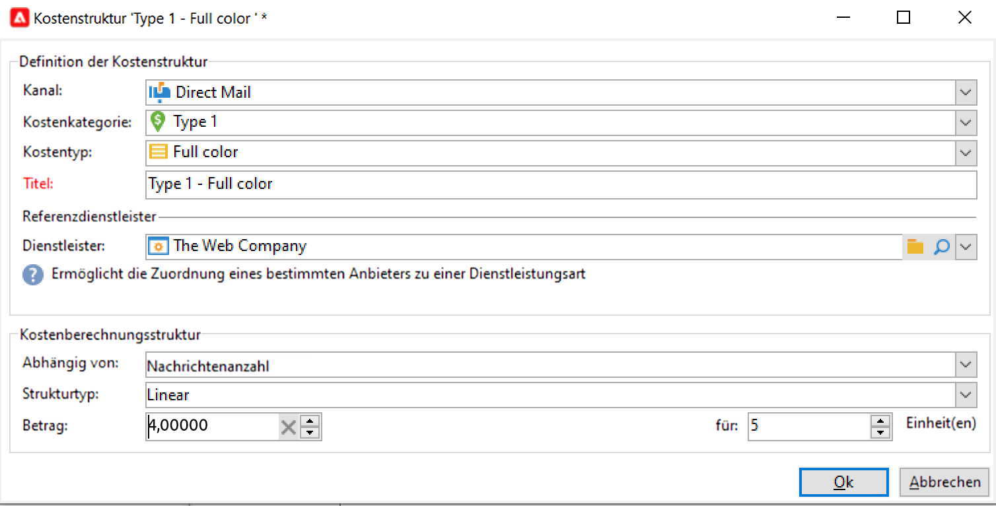This screenshot has height=506, width=996.
Task: Increase the Betrag value with up arrow
Action: [310, 421]
